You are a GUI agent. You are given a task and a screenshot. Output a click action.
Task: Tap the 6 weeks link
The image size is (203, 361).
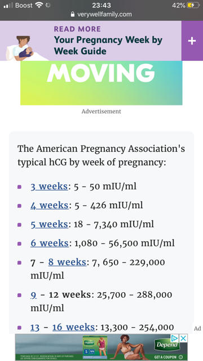point(49,243)
